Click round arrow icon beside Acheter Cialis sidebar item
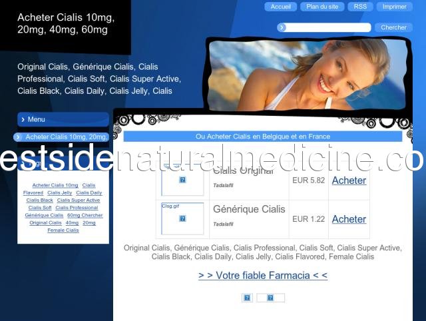 tap(18, 137)
